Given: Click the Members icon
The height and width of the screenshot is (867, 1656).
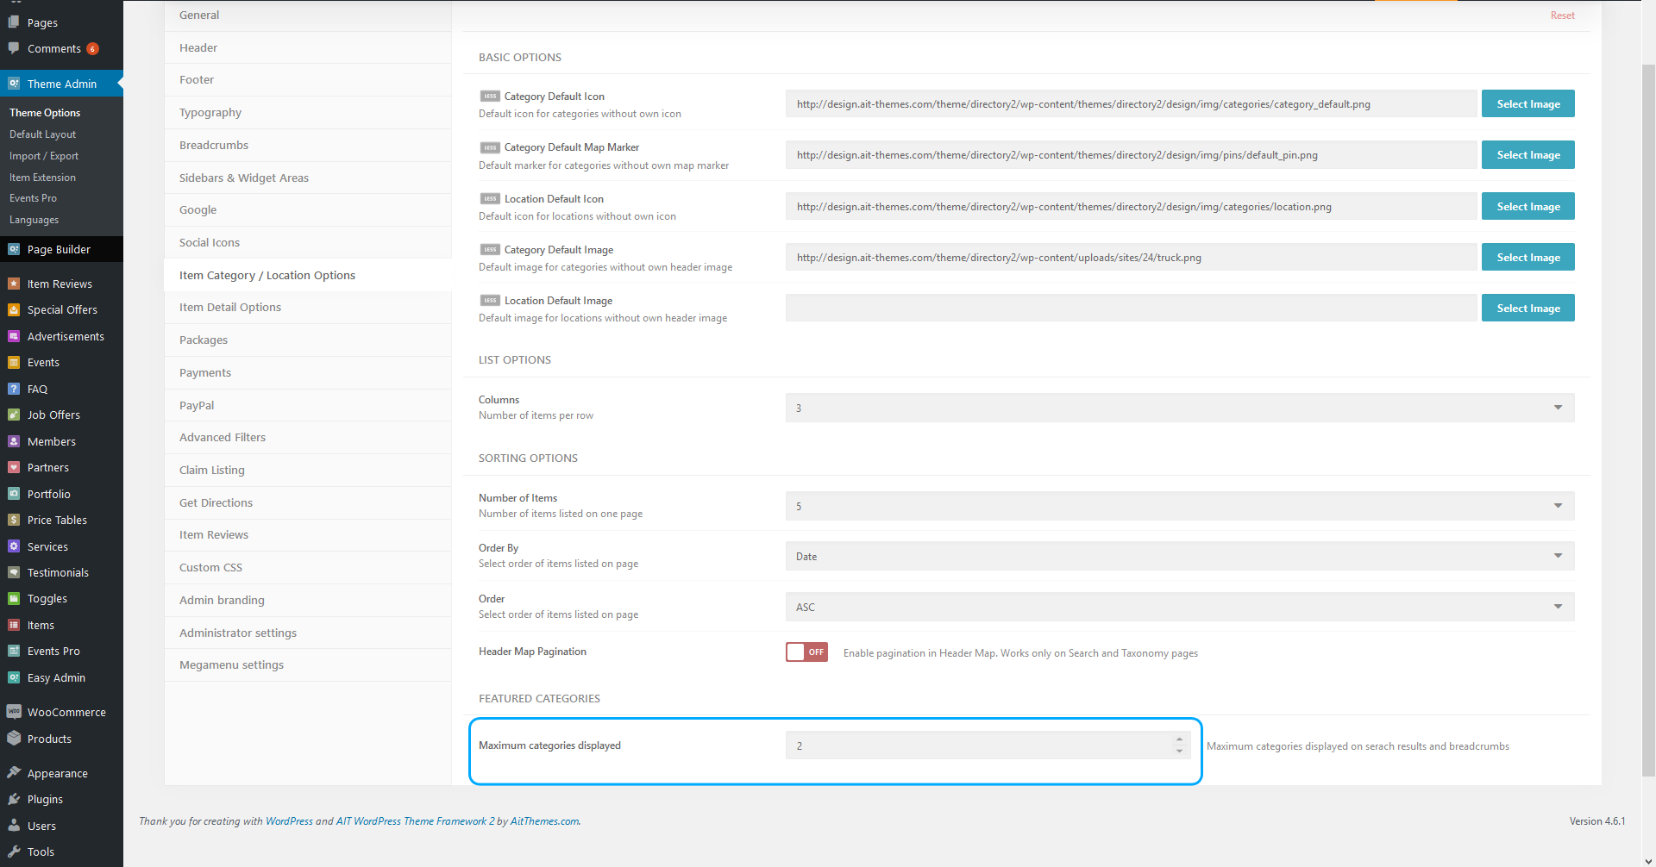Looking at the screenshot, I should coord(14,441).
